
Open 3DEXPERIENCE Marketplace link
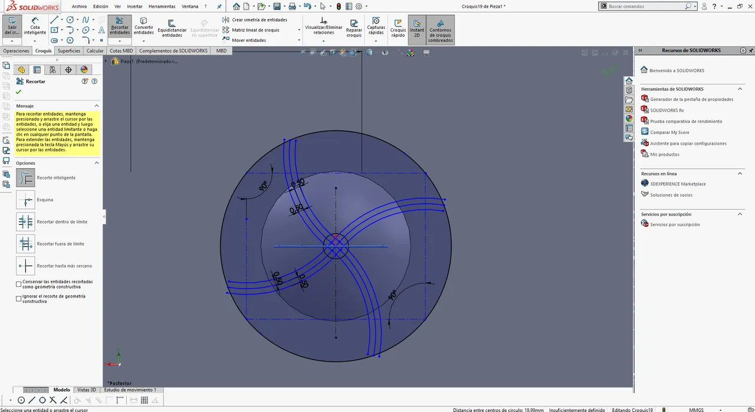pos(678,184)
